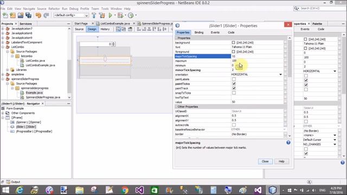Image resolution: width=347 pixels, height=195 pixels.
Task: Click the Clean and Build icon
Action: coord(102,15)
